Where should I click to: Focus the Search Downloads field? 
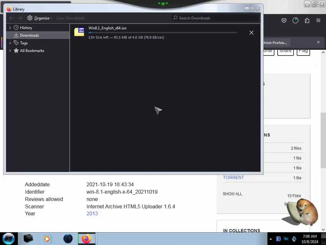216,18
